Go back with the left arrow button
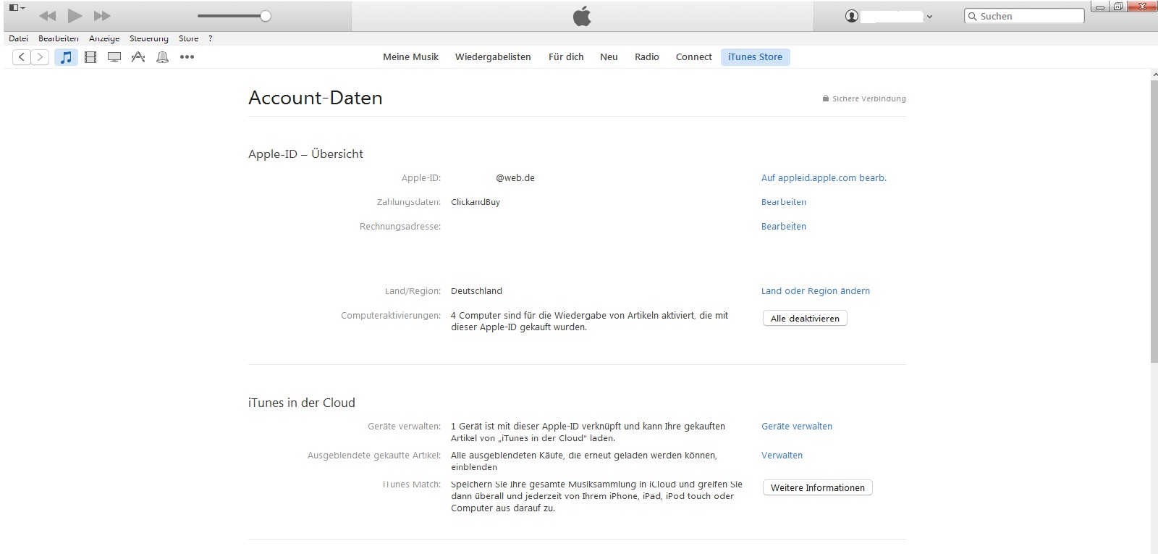1158x554 pixels. click(x=22, y=57)
